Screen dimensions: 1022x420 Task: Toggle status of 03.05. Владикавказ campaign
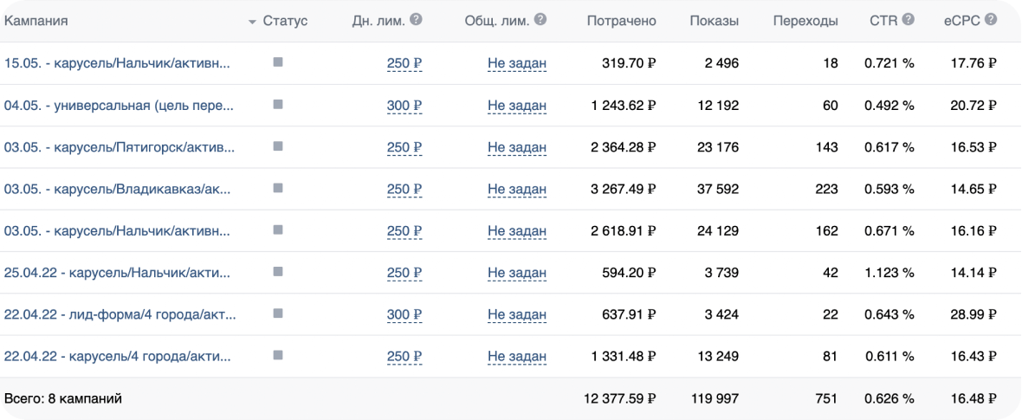(x=278, y=188)
